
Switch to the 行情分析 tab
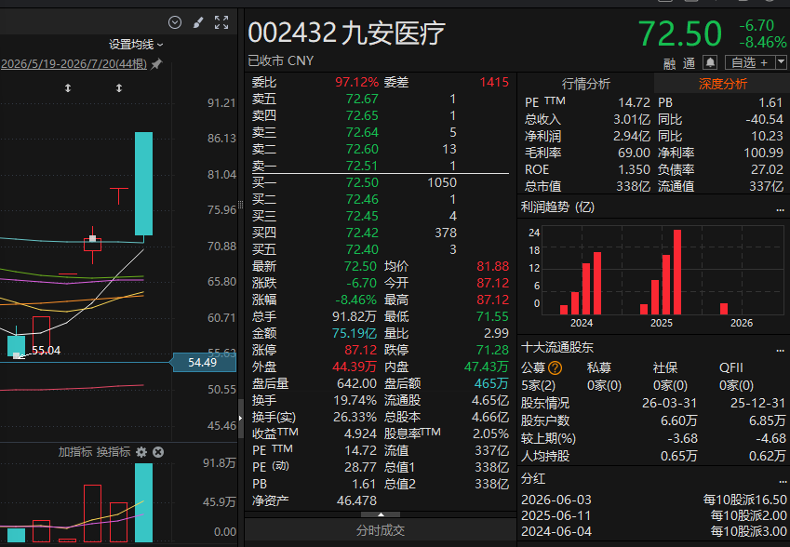coord(586,84)
